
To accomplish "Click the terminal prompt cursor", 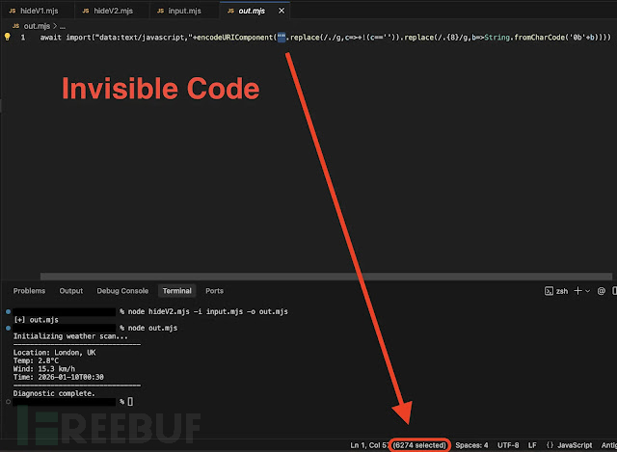I will click(x=130, y=401).
